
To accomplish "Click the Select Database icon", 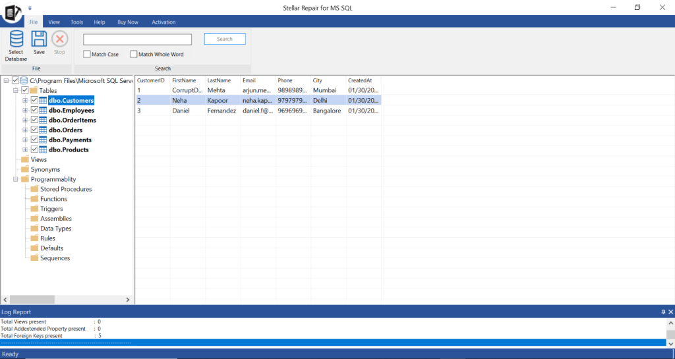I will click(16, 39).
